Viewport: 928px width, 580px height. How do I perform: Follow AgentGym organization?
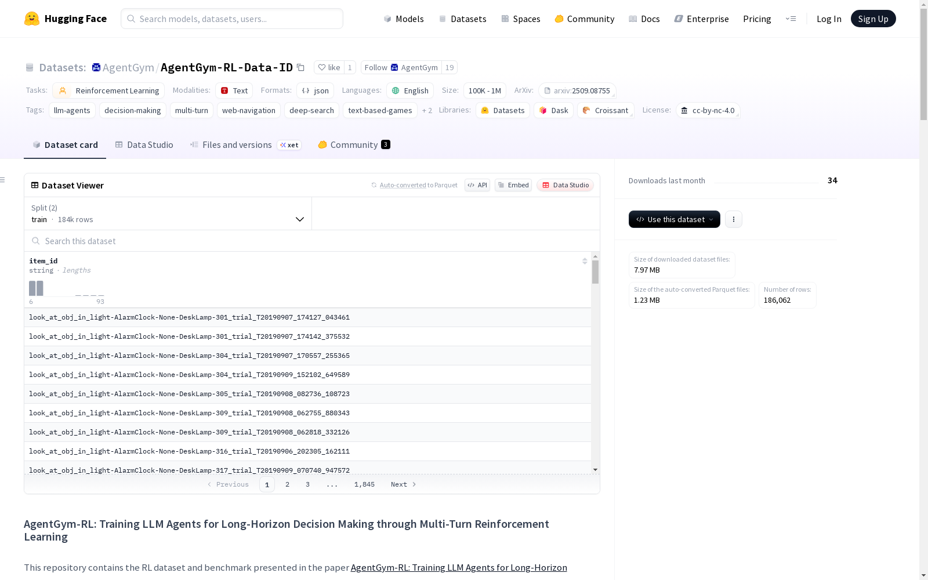coord(401,67)
